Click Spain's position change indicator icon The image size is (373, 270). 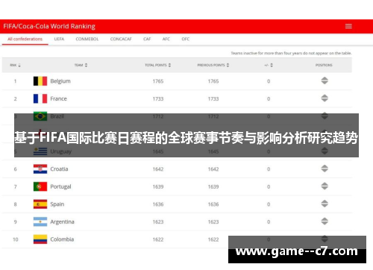coord(325,204)
